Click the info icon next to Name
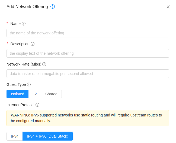Screen dimensions: 176x143 pos(24,24)
